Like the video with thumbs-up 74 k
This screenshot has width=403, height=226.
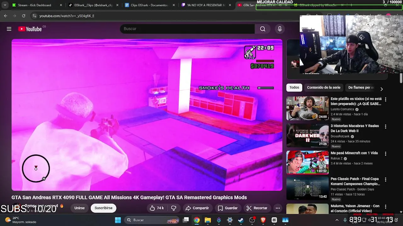pos(156,208)
